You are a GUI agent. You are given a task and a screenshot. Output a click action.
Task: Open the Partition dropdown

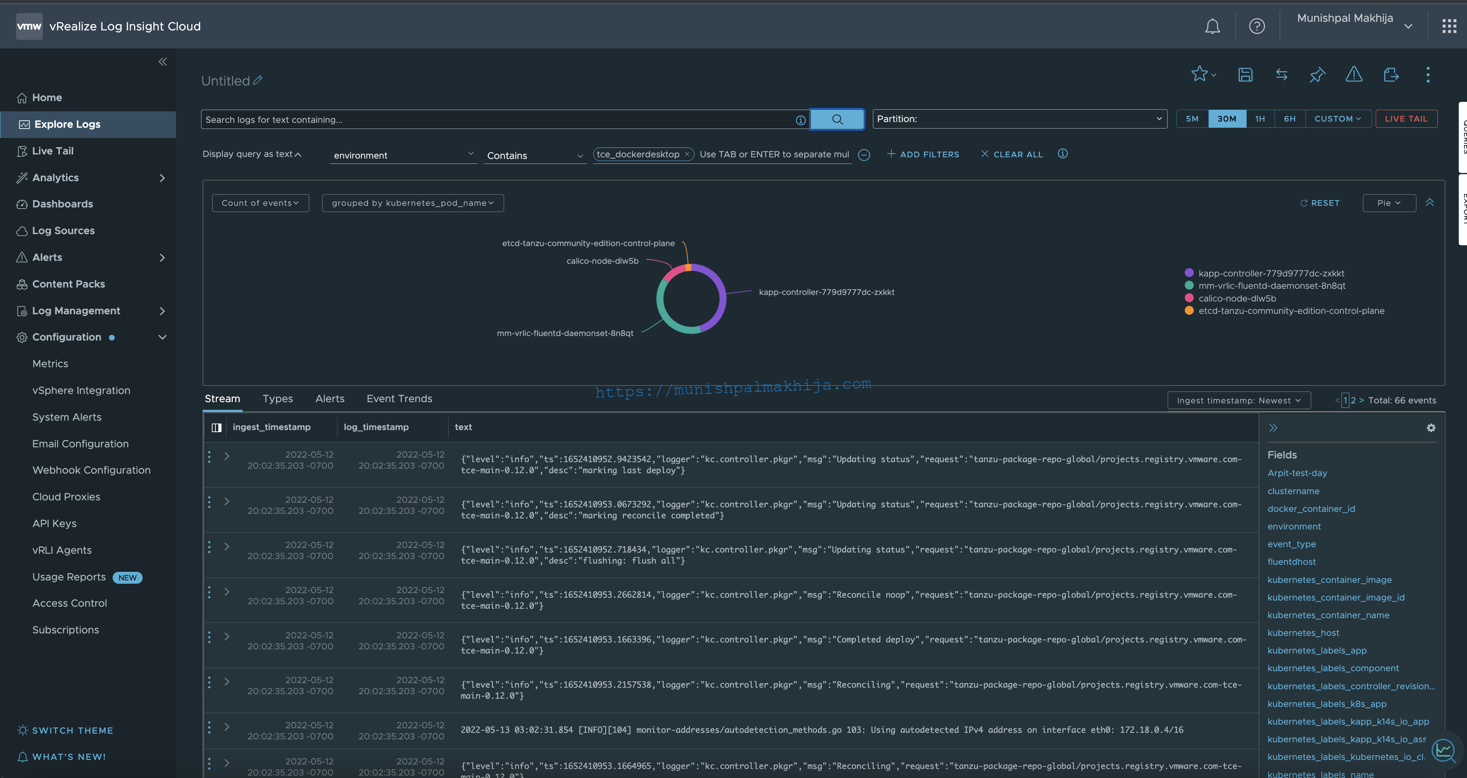(x=1019, y=118)
